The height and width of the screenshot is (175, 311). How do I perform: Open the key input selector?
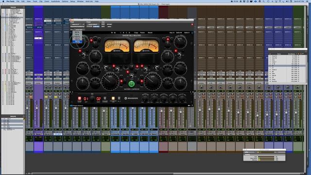point(79,30)
